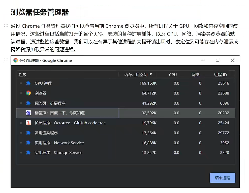Click the 任务 column header
This screenshot has width=249, height=193.
point(22,75)
